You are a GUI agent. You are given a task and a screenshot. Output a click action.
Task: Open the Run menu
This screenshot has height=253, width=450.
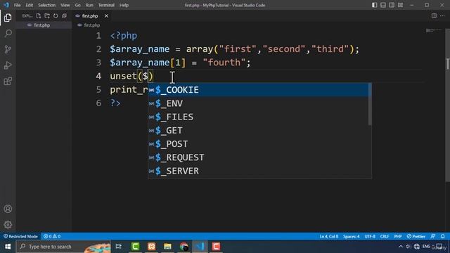[89, 5]
